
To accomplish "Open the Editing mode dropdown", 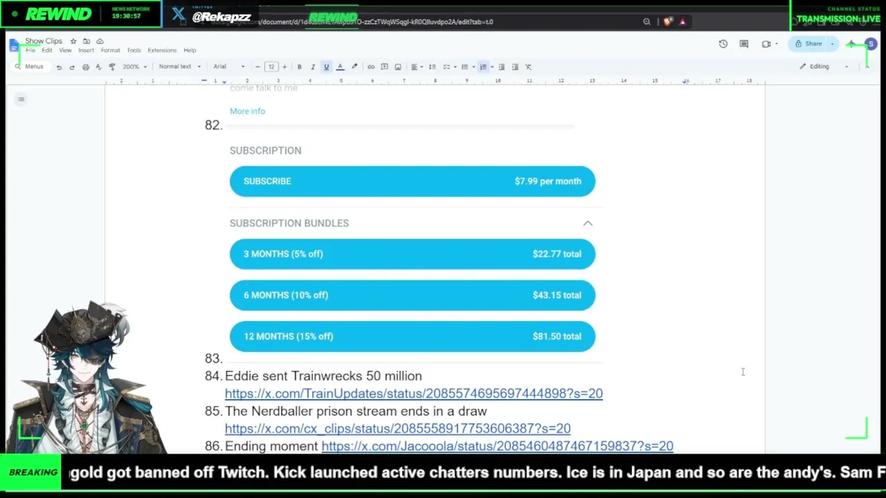I will coord(824,67).
